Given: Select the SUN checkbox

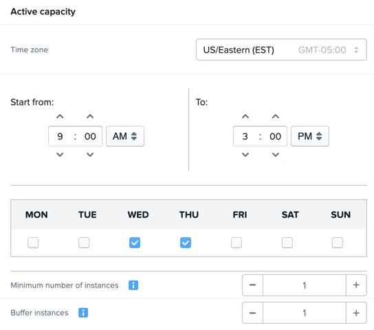Looking at the screenshot, I should point(338,243).
